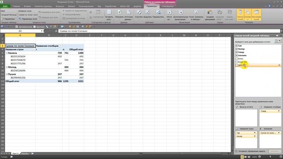The height and width of the screenshot is (159, 283).
Task: Open the Названия столбцов filter dropdown
Action: [x=61, y=46]
